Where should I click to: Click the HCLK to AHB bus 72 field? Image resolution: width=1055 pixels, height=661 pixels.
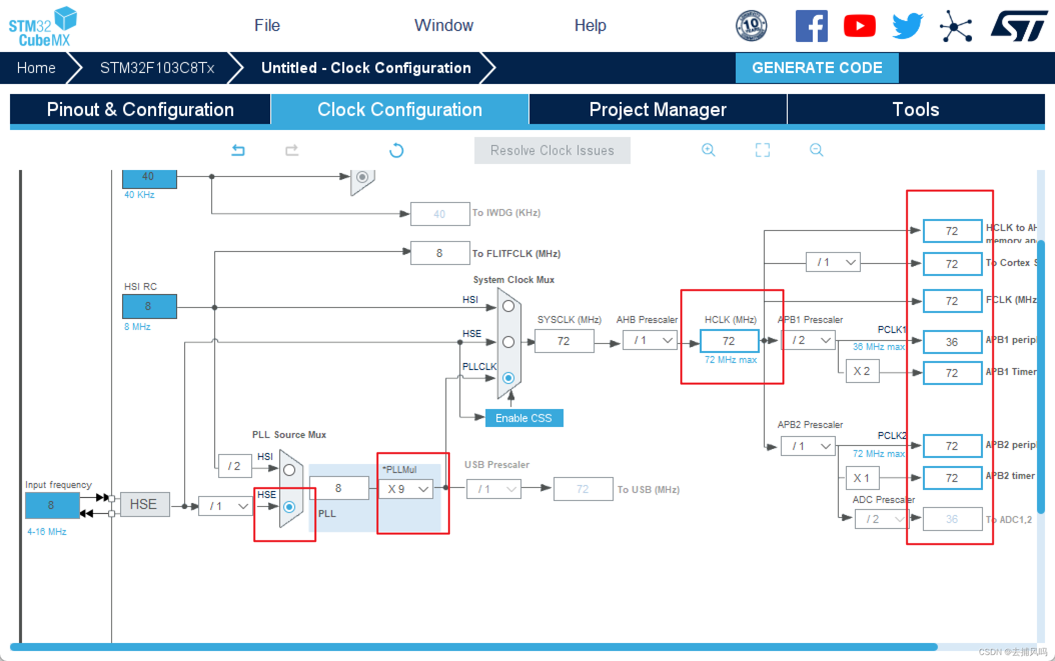[x=952, y=231]
